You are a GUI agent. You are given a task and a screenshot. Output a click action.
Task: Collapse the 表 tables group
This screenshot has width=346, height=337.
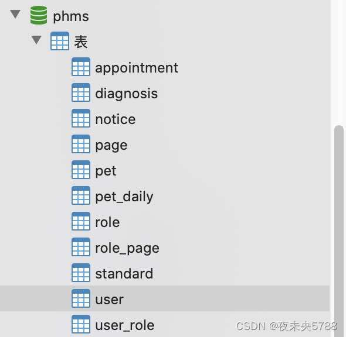point(36,40)
